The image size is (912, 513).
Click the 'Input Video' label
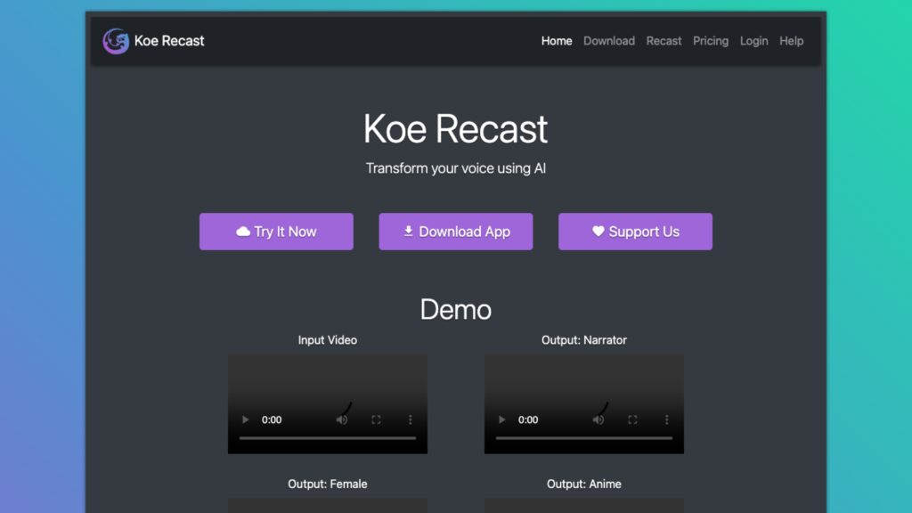[328, 340]
